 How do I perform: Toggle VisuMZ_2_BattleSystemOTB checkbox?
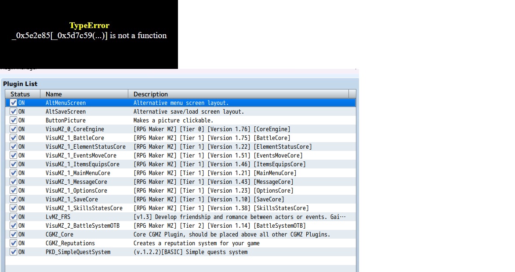point(14,225)
